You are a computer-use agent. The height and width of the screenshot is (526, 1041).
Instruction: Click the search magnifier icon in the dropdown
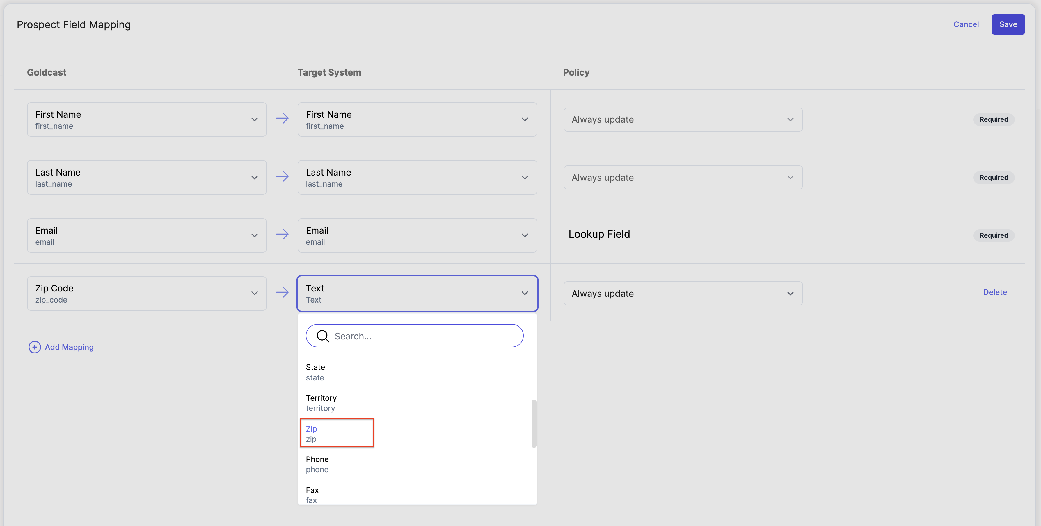click(323, 335)
